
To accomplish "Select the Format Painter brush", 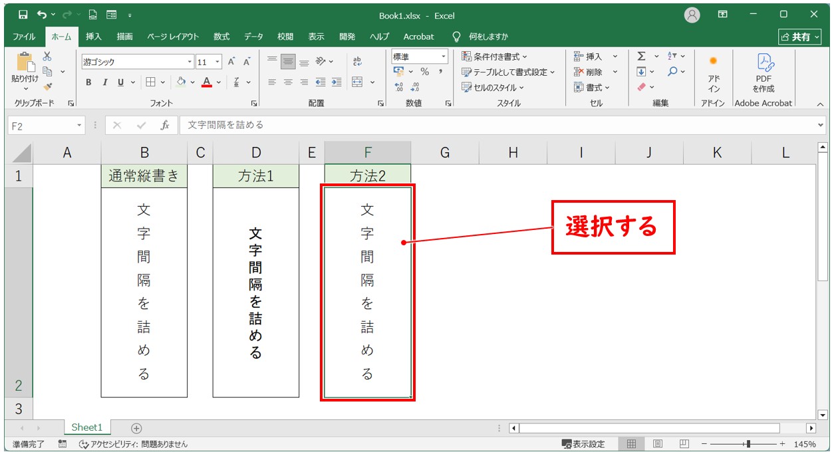I will point(47,86).
